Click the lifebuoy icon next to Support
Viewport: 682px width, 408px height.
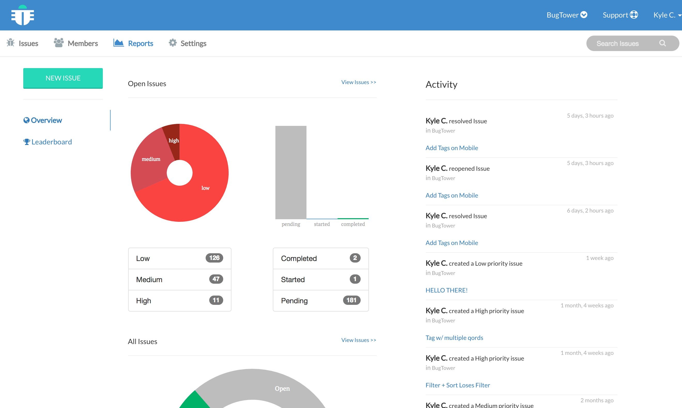(634, 14)
